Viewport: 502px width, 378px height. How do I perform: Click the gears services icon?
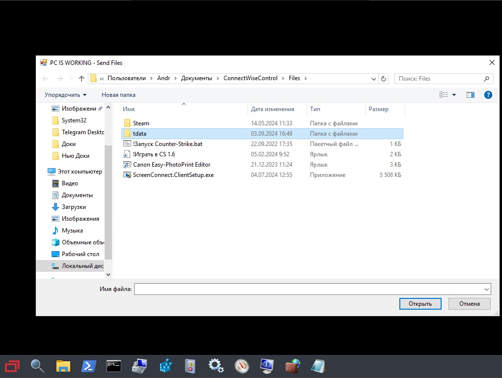[216, 366]
